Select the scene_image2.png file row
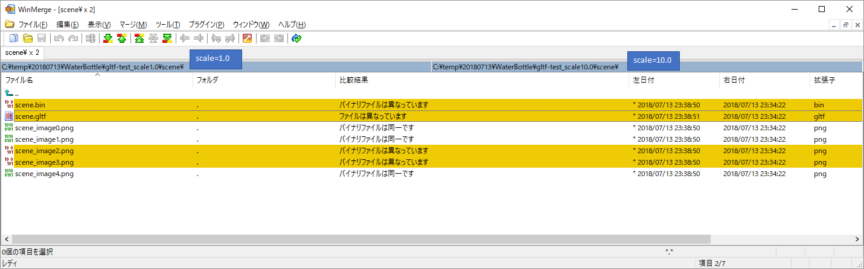Viewport: 864px width, 269px height. 432,150
